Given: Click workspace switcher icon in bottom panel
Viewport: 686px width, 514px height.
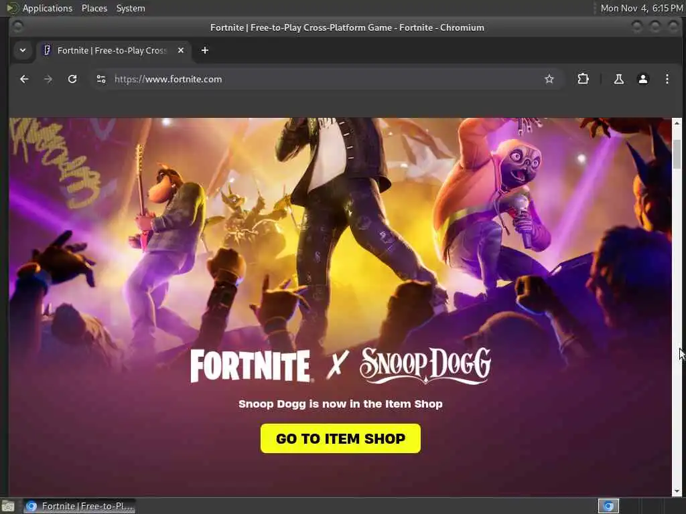Looking at the screenshot, I should coord(608,506).
